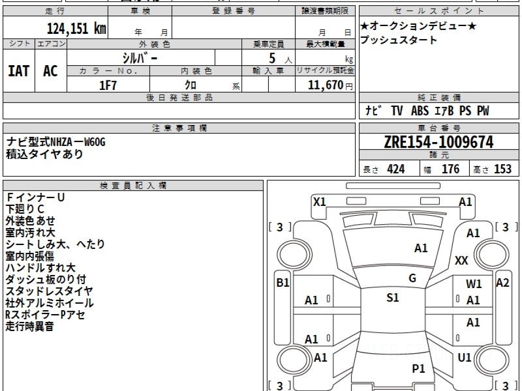The height and width of the screenshot is (391, 522).
Task: Select the エアコン header cell
Action: (51, 44)
